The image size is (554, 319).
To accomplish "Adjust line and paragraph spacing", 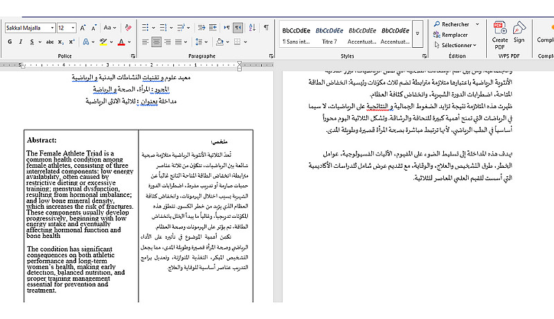I will (x=199, y=42).
